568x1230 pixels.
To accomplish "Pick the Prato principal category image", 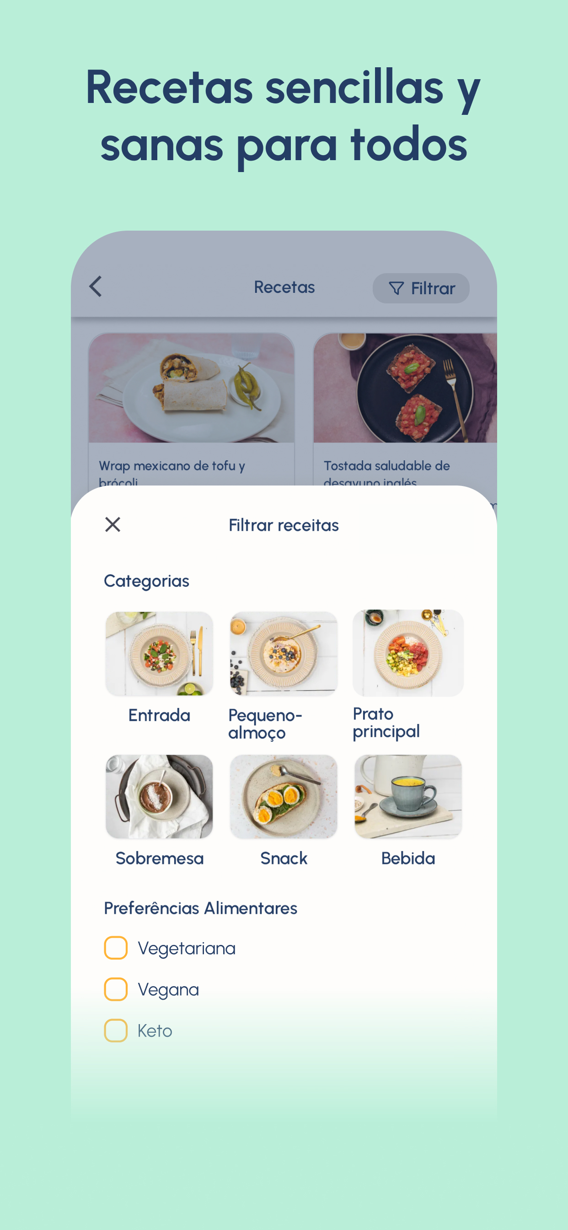I will (x=408, y=653).
